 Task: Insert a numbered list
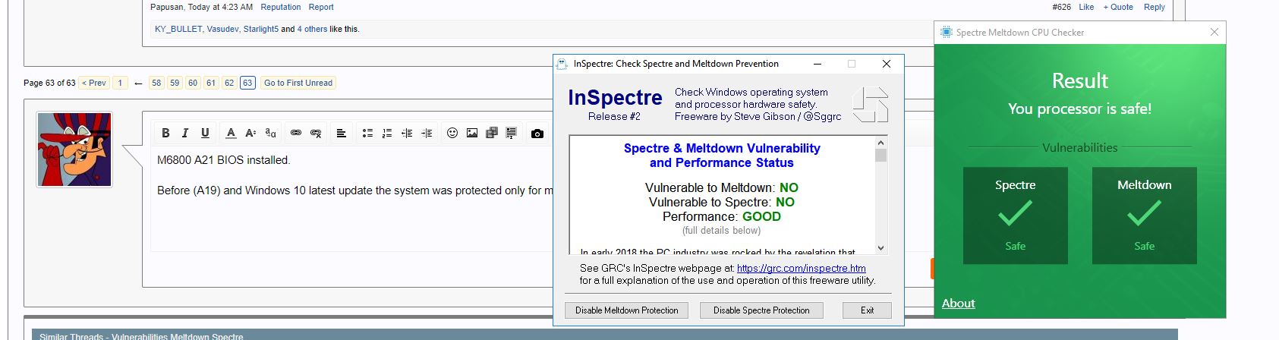click(x=387, y=134)
